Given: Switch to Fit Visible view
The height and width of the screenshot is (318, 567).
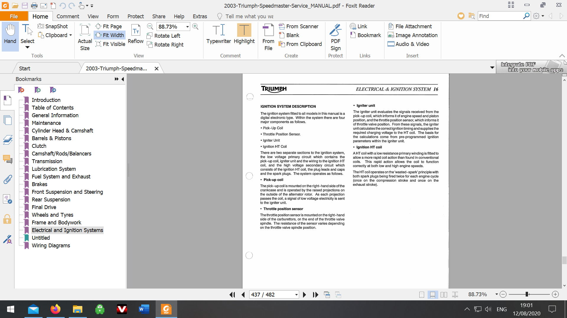Looking at the screenshot, I should tap(110, 44).
